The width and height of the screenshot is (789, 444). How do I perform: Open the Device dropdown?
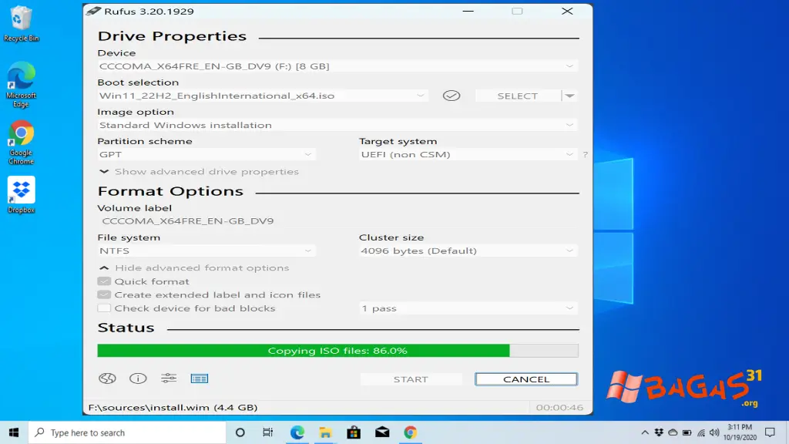tap(337, 66)
